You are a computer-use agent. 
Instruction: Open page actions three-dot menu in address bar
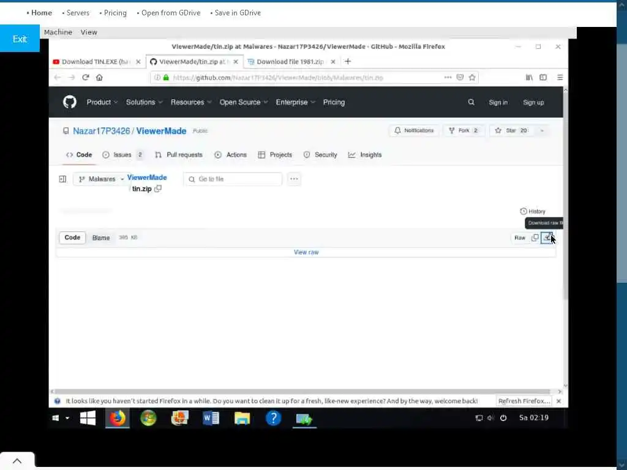click(x=448, y=78)
